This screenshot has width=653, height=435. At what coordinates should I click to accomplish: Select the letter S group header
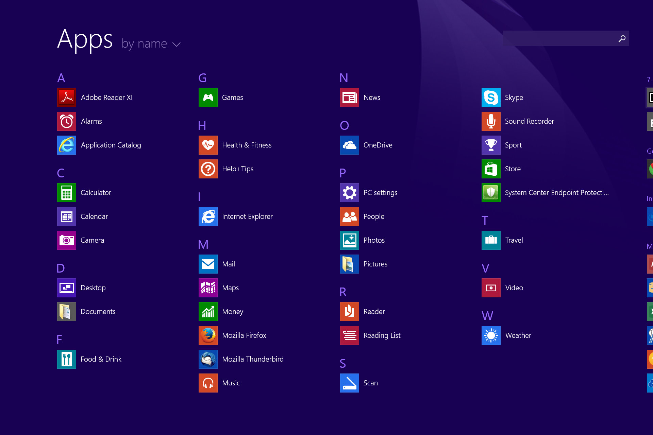(343, 364)
